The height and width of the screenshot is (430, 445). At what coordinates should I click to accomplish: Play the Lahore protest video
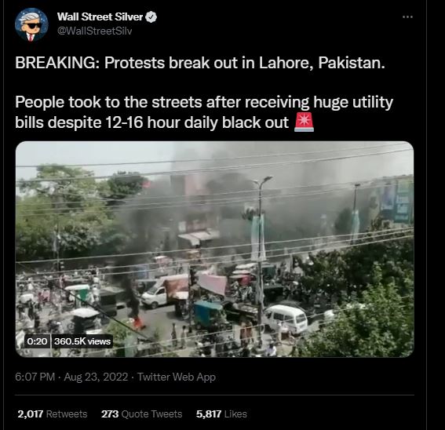pos(214,249)
